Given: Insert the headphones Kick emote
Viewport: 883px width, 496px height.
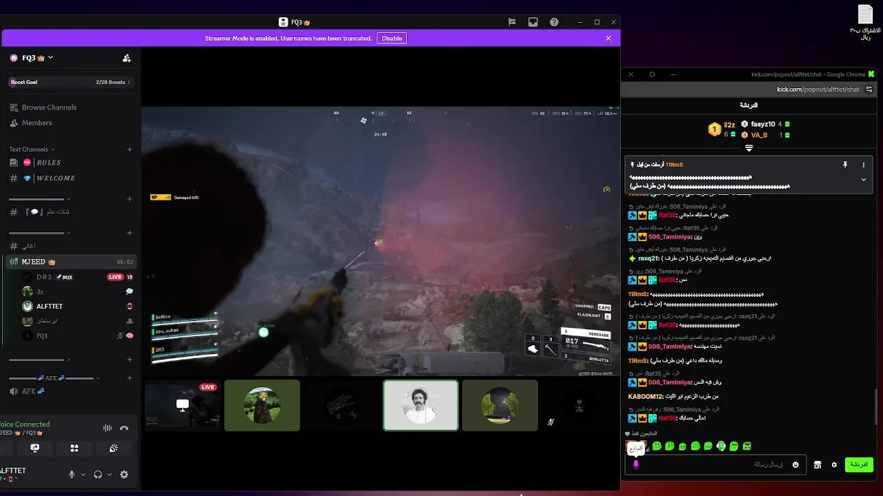Looking at the screenshot, I should [x=721, y=446].
